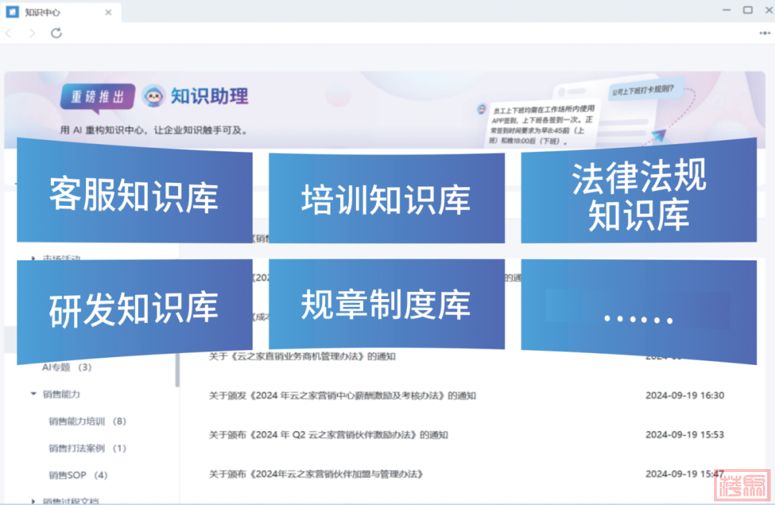Open 销售打法案例 (1) folder
Screen dimensions: 775x505
[x=87, y=448]
